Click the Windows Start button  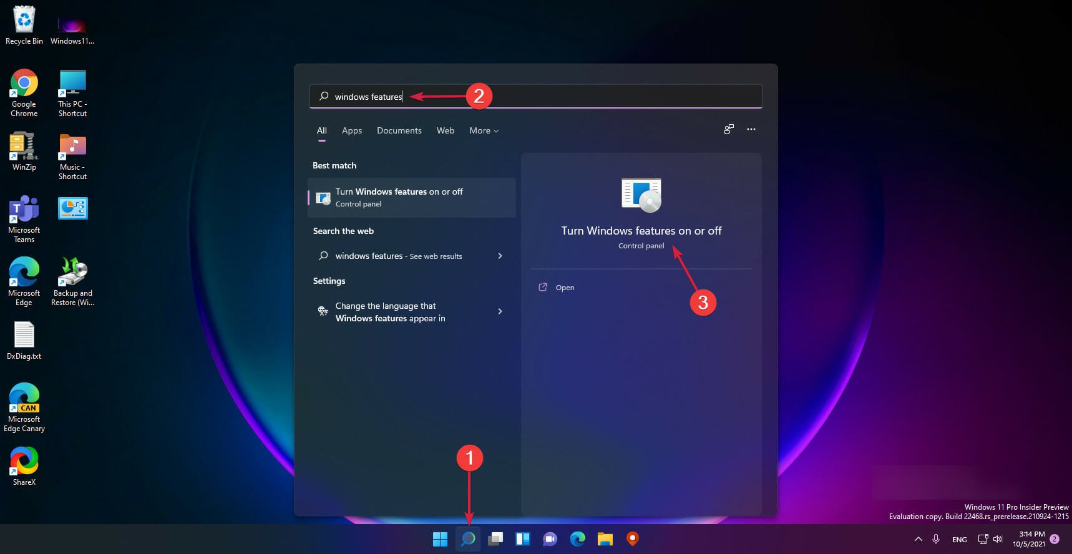click(440, 538)
